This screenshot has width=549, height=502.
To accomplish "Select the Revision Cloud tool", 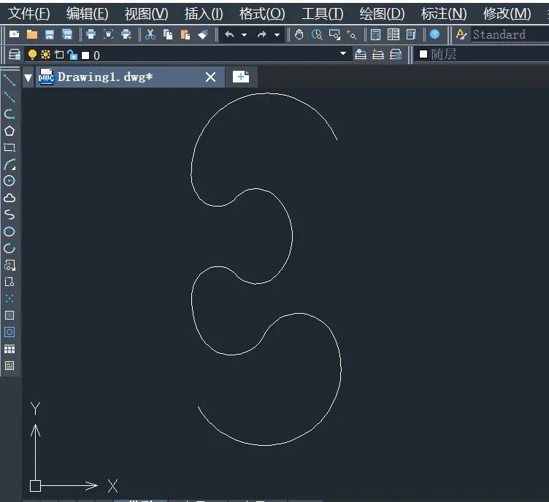I will click(9, 198).
